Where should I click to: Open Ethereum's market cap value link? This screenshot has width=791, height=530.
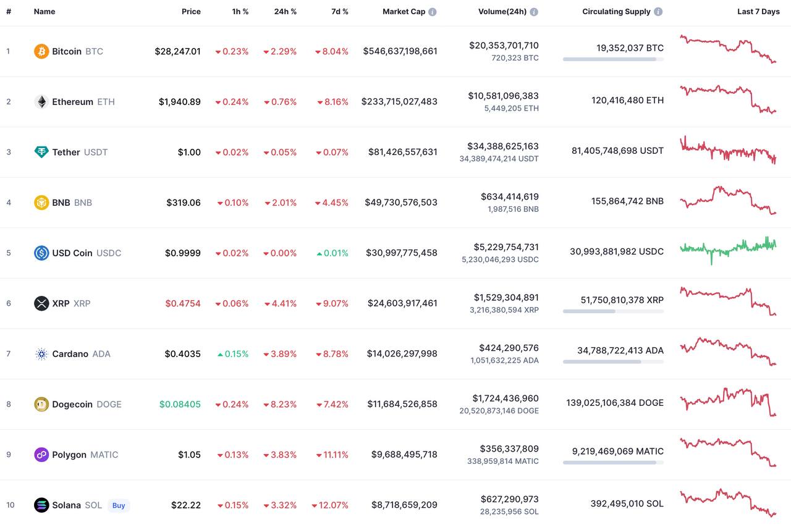399,102
